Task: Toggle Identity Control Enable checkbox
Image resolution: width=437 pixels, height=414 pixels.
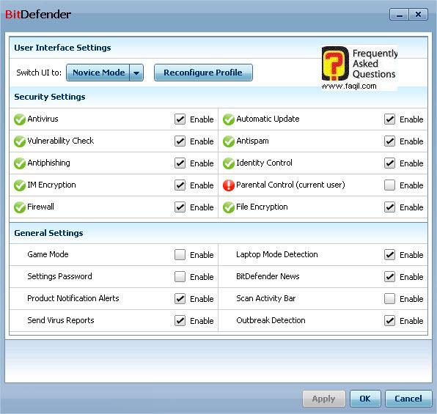Action: pyautogui.click(x=389, y=163)
